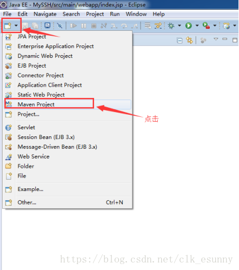Open the Search menu
The width and height of the screenshot is (239, 270).
[71, 14]
